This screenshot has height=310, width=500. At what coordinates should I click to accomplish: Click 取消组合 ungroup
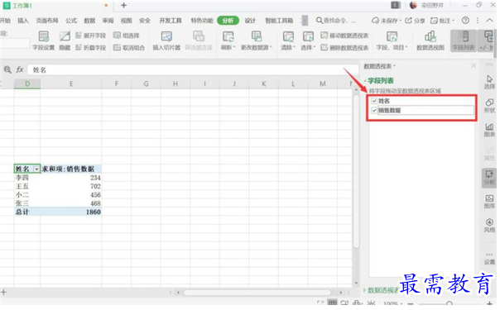(x=129, y=47)
